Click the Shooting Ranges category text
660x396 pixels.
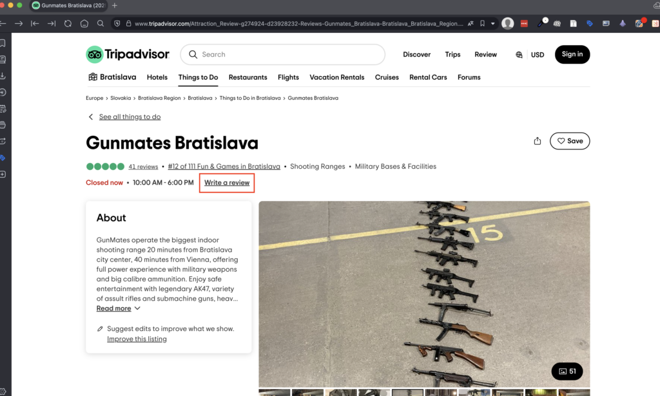coord(317,167)
